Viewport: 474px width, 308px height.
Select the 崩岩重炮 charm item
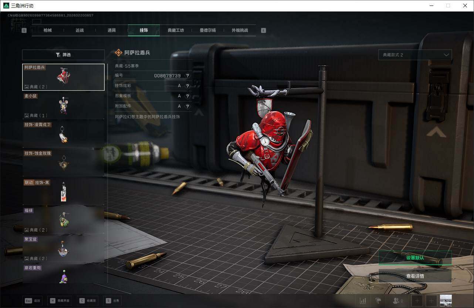pyautogui.click(x=63, y=274)
